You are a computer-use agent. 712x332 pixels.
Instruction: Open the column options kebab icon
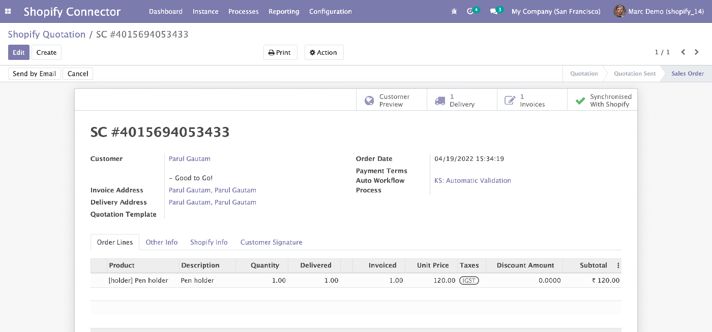tap(618, 265)
